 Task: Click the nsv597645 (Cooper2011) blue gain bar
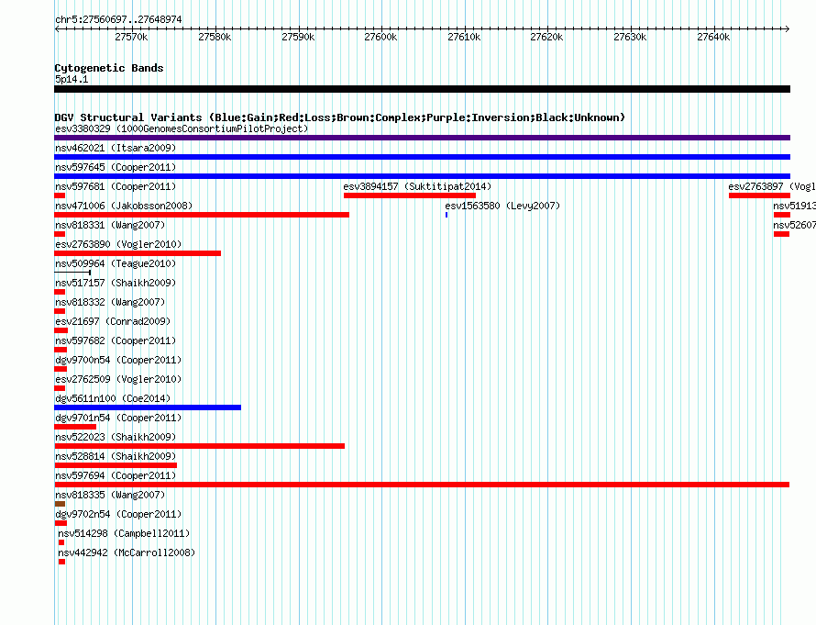[422, 176]
